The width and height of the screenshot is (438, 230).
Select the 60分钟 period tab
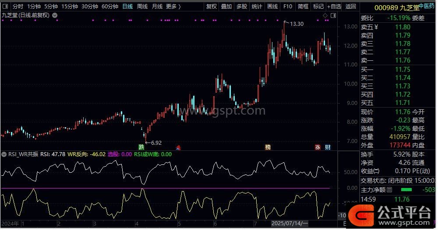[x=110, y=6]
